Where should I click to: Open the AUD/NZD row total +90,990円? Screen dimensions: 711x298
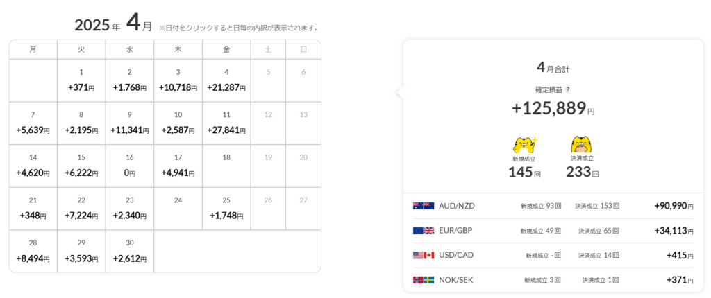pyautogui.click(x=673, y=206)
